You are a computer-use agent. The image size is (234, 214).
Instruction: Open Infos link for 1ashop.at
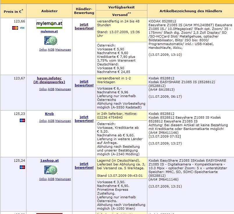[43, 179]
